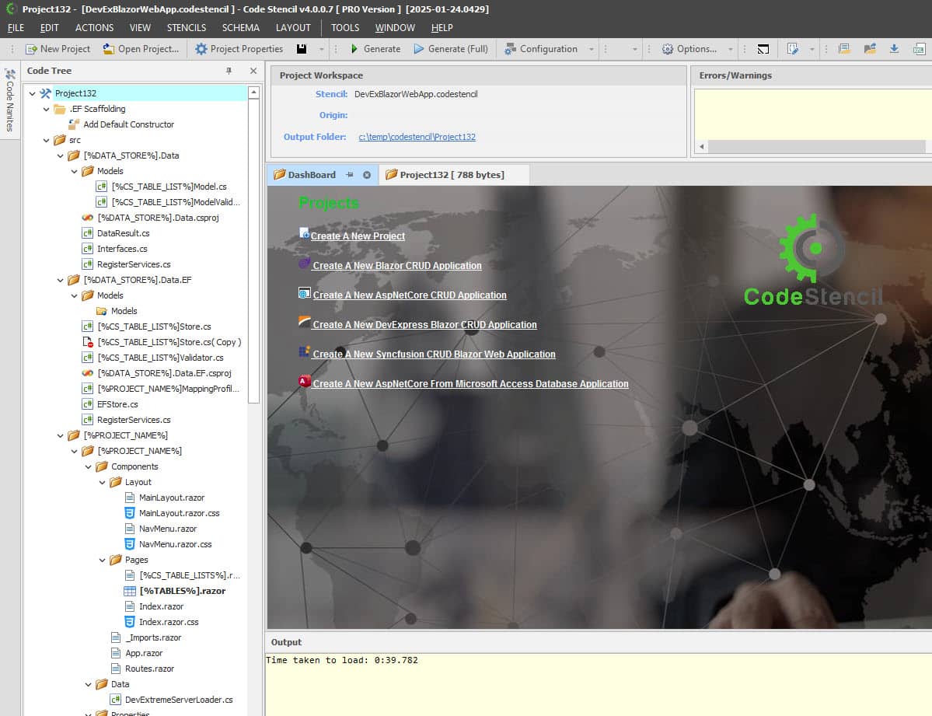Select the Interfaces.cs file
Viewport: 932px width, 716px height.
click(122, 249)
